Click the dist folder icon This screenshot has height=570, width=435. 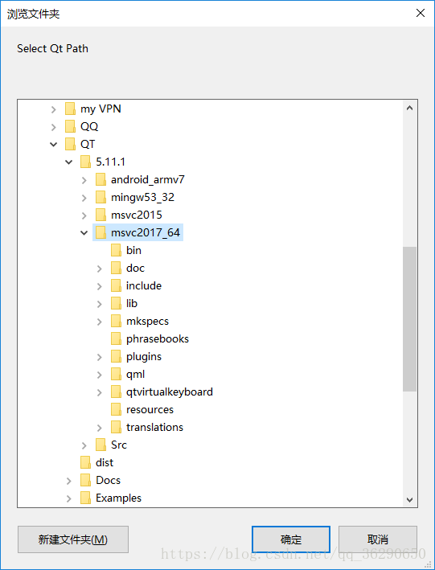point(85,463)
